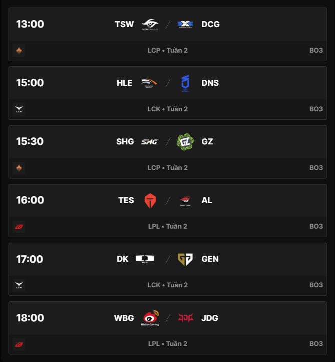Click the green GZ team logo

185,141
